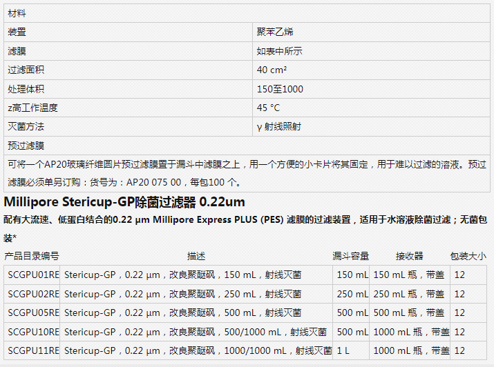Click pack size 12 in SCGPU11RE row

[x=468, y=350]
